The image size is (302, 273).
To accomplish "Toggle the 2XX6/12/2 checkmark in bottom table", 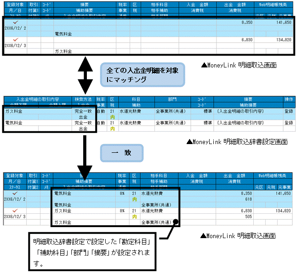I will 15,193.
